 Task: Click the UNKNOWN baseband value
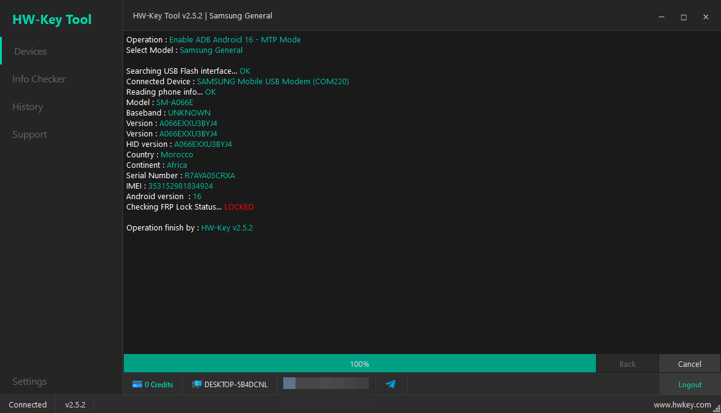pos(189,113)
